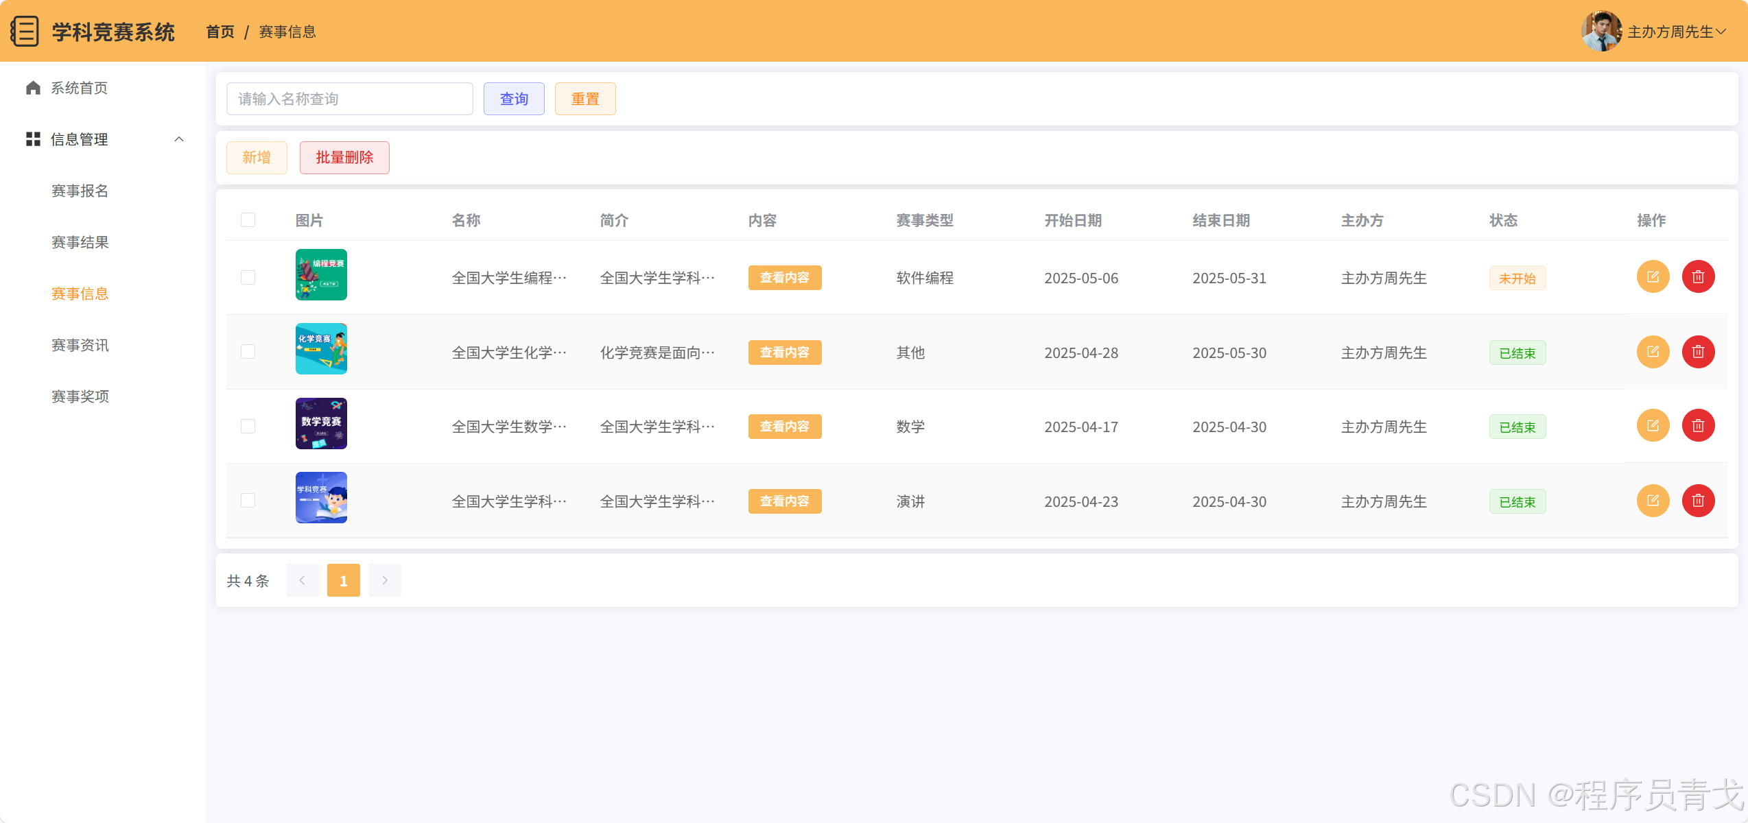This screenshot has width=1748, height=823.
Task: Check the 软件编程 row checkbox
Action: point(248,277)
